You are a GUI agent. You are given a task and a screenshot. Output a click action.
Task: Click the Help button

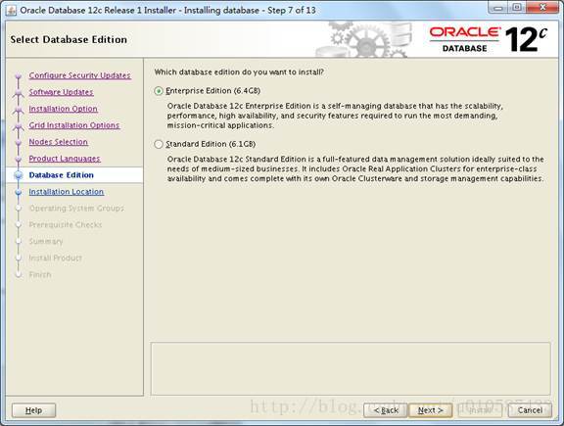pyautogui.click(x=34, y=410)
